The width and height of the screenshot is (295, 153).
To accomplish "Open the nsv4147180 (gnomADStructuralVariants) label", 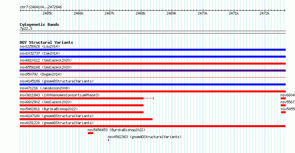I will coord(57,116).
